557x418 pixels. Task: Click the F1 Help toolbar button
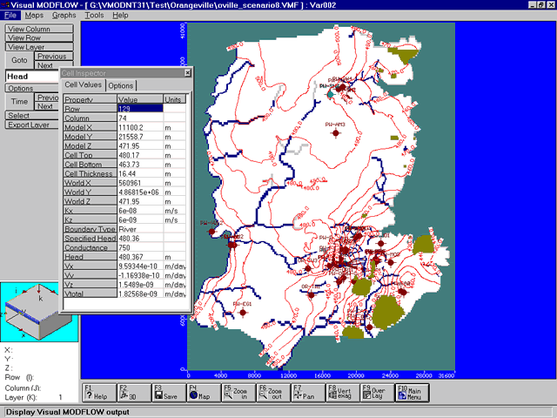coord(99,393)
